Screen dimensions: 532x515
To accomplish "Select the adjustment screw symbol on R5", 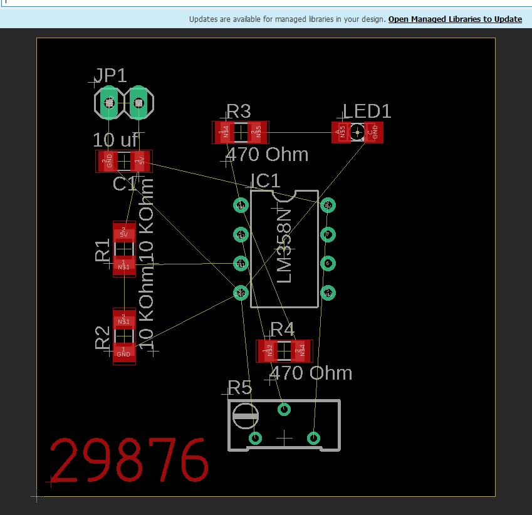I will coord(245,415).
